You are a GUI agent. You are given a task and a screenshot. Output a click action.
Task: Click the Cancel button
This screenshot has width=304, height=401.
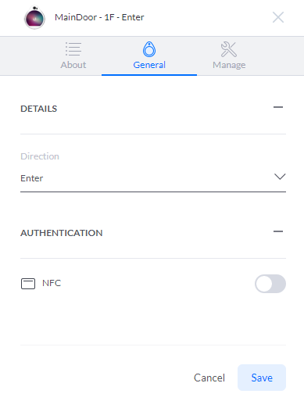pyautogui.click(x=209, y=378)
